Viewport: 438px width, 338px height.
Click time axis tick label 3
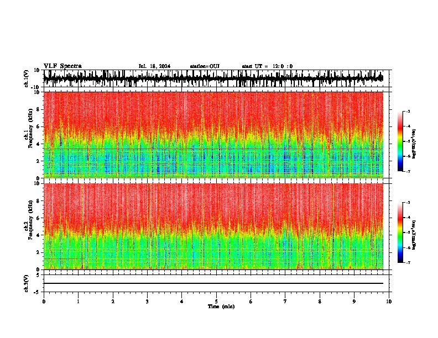(x=147, y=302)
